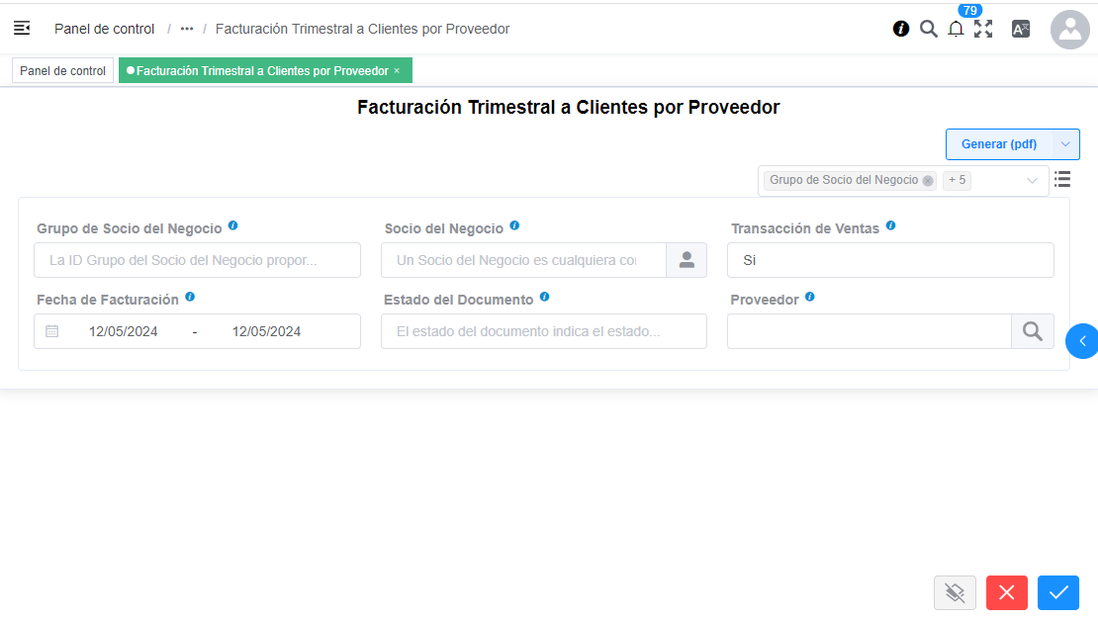Remove the Grupo de Socio del Negocio filter tag
Viewport: 1098px width, 620px height.
927,180
